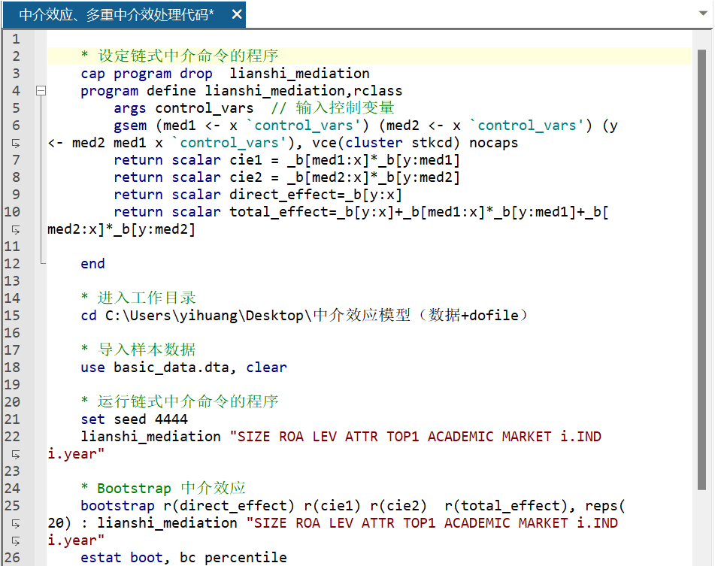Click the Bootstrap 中介效应 comment
Image resolution: width=715 pixels, height=566 pixels.
(x=163, y=488)
